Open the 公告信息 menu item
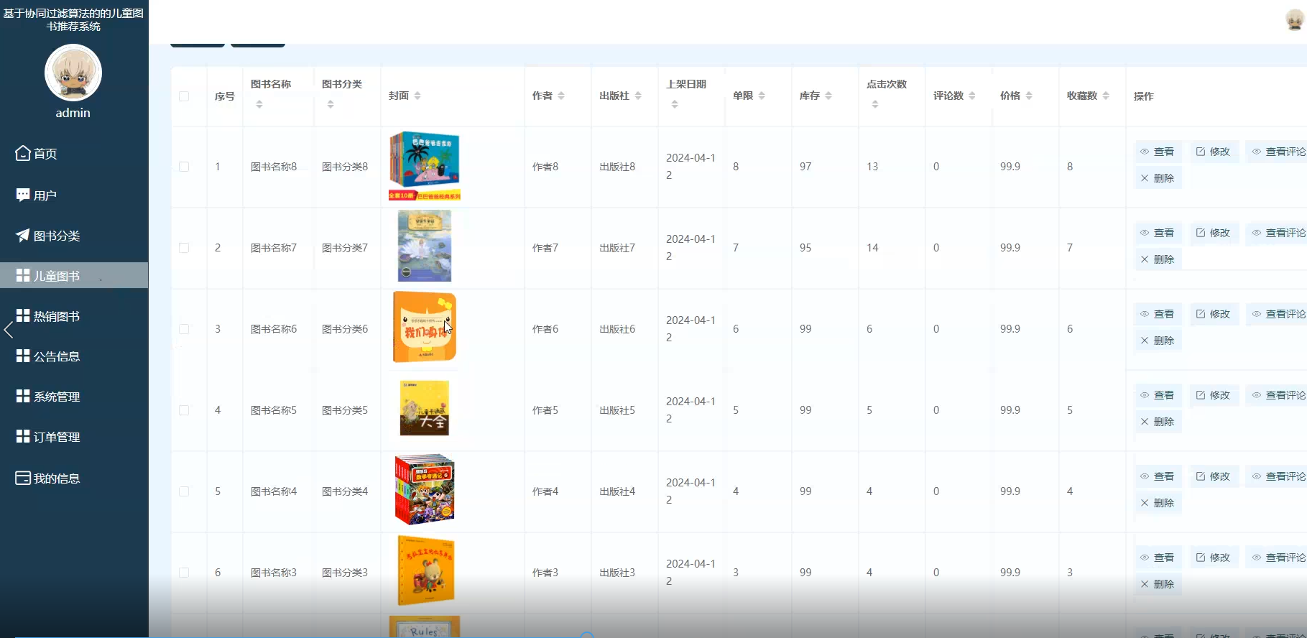 coord(74,356)
